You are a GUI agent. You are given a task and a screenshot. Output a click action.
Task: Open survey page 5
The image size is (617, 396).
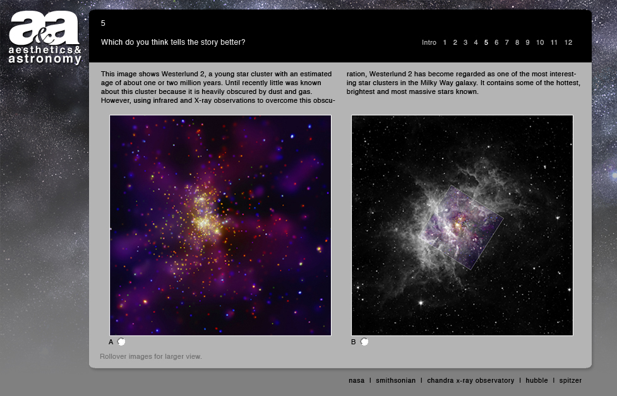coord(486,42)
